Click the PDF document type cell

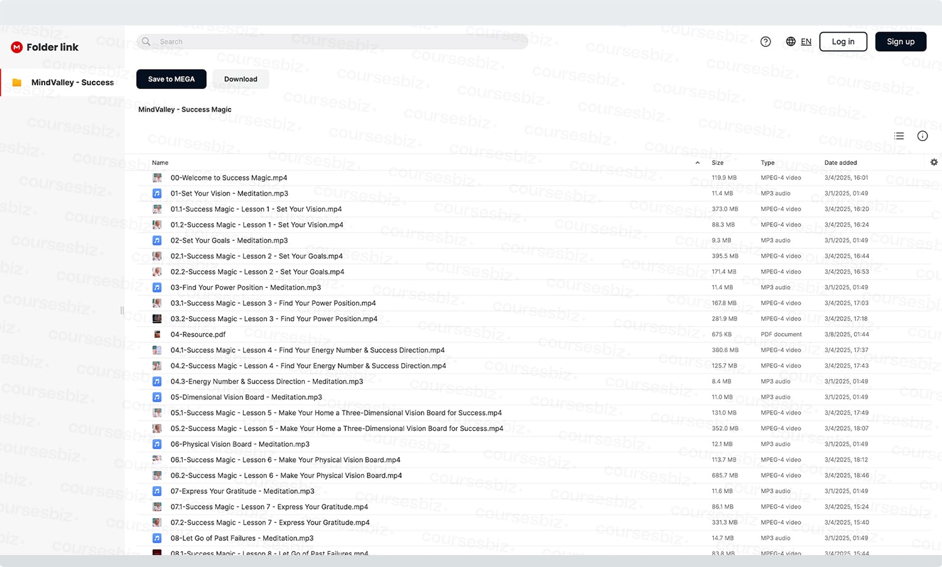coord(781,334)
